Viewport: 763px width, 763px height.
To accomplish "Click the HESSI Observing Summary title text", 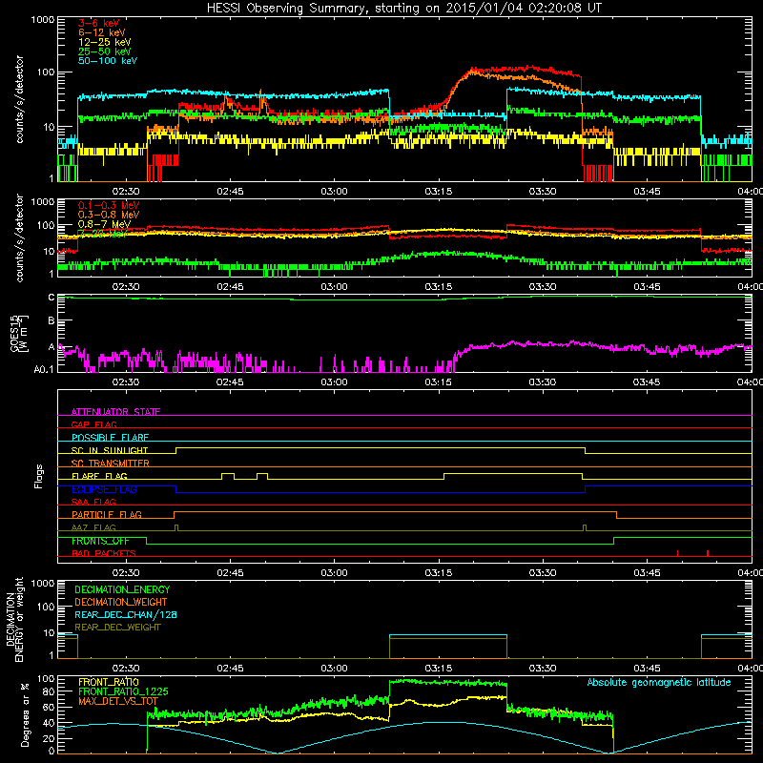I will (403, 9).
